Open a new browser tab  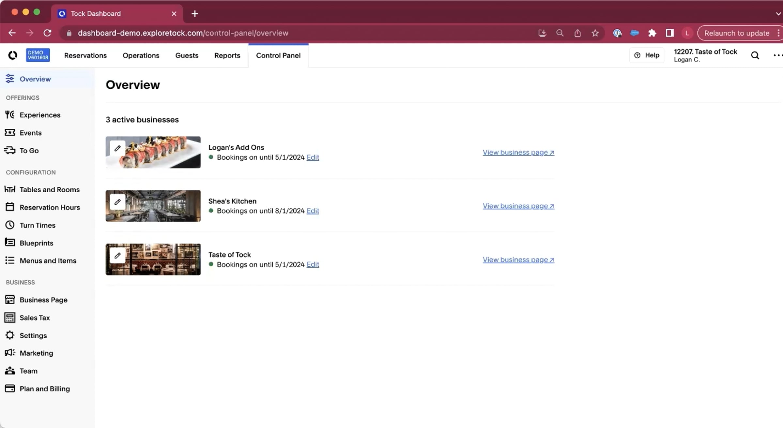[x=195, y=14]
